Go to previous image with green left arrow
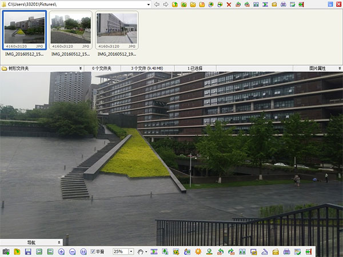 tap(39, 251)
